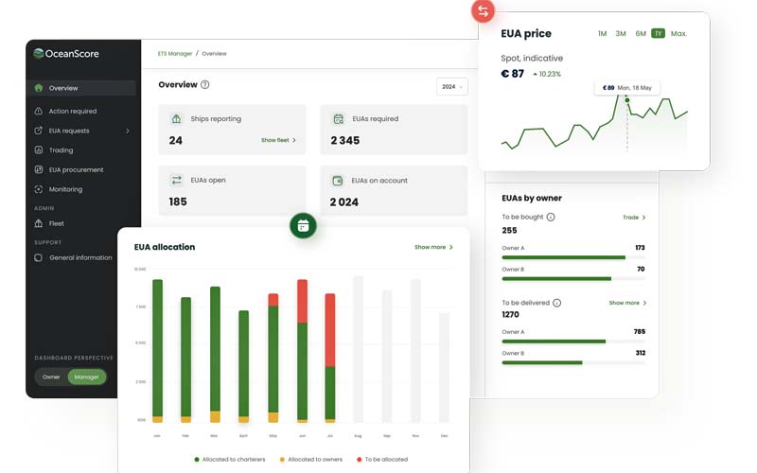Switch dashboard perspective to Manager

(x=87, y=377)
